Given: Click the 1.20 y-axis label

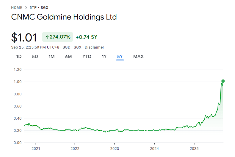Looking at the screenshot, I should [18, 70].
